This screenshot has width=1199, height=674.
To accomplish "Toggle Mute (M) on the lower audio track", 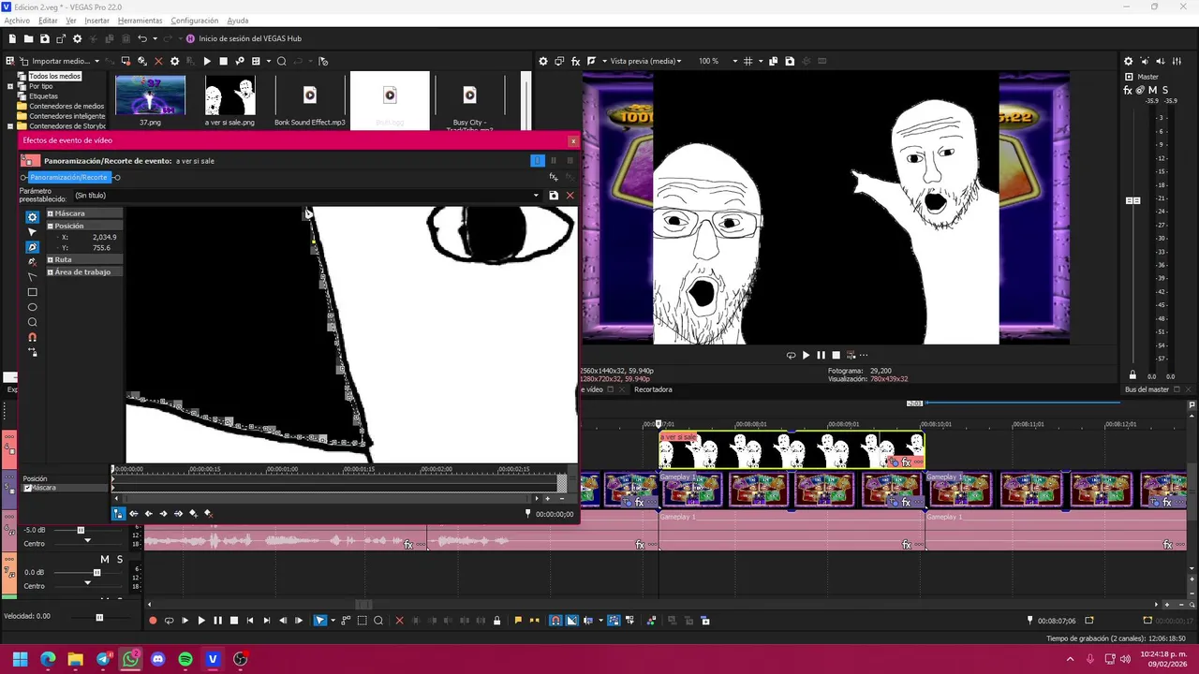I will pyautogui.click(x=105, y=559).
